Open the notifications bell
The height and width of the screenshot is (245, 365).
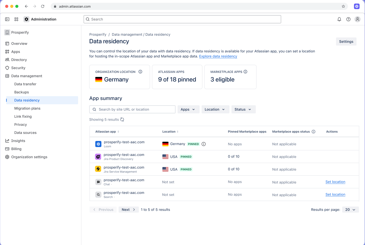click(339, 19)
